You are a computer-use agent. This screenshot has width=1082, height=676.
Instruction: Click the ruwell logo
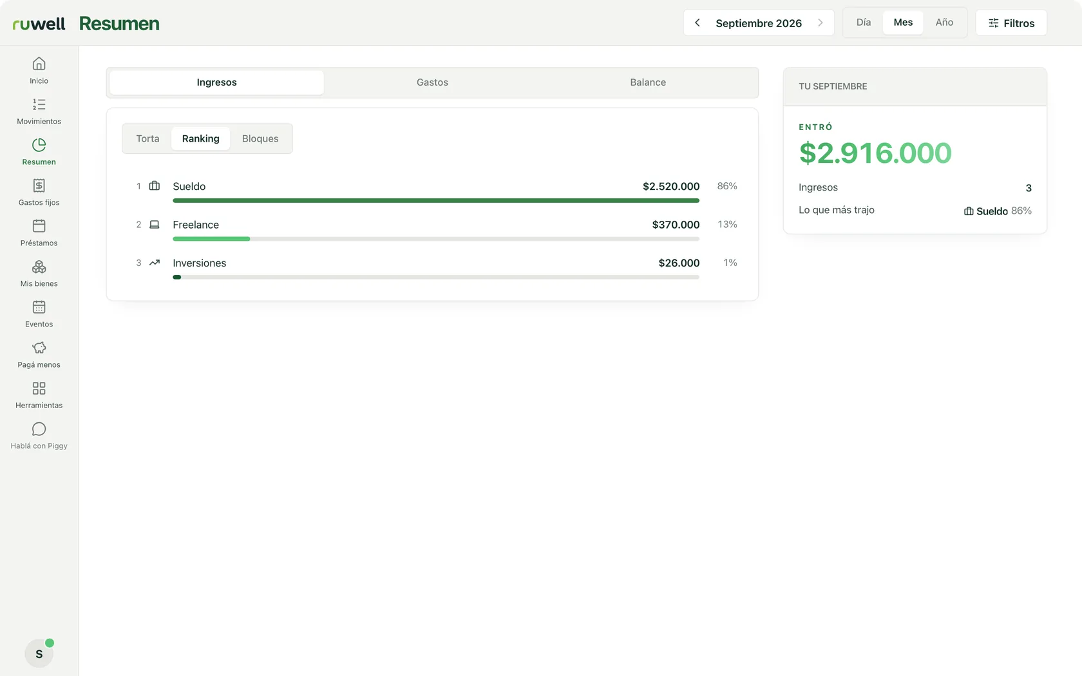[x=39, y=24]
